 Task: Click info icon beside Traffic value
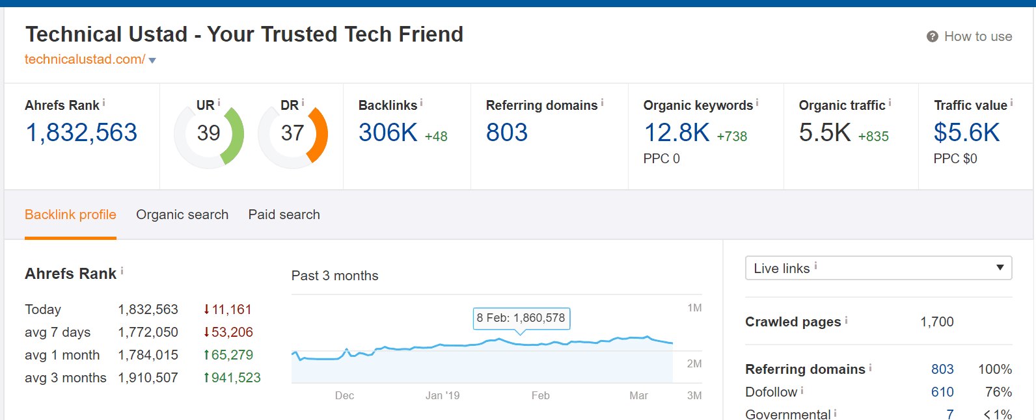click(x=1011, y=102)
